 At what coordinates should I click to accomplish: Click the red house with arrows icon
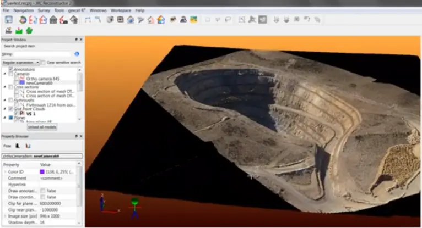33,20
